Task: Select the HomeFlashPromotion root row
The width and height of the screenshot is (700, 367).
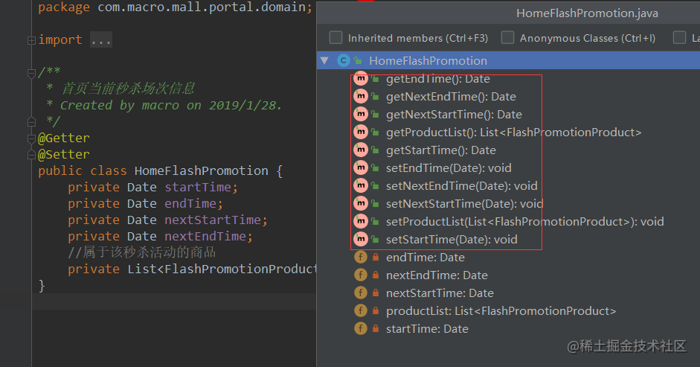Action: (x=508, y=60)
